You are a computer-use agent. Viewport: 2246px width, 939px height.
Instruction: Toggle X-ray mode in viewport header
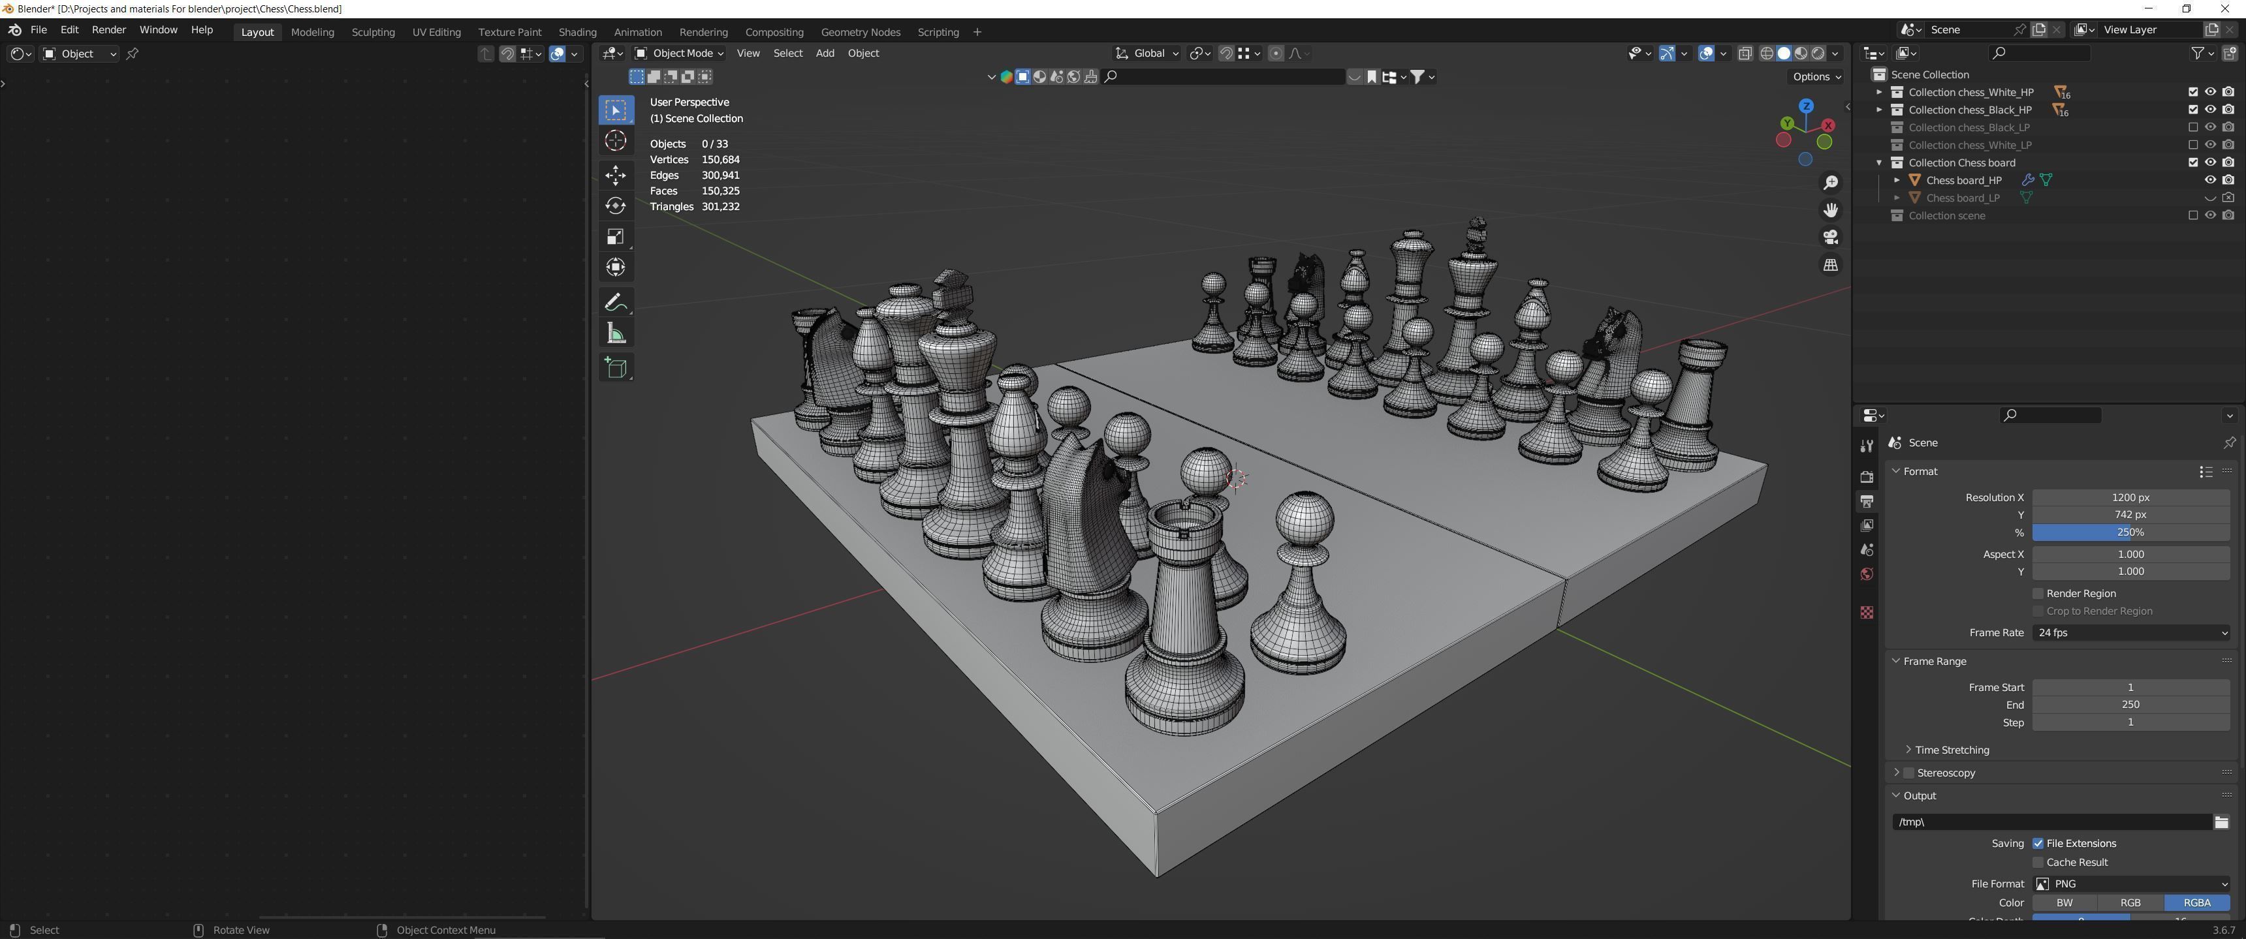pyautogui.click(x=1745, y=53)
